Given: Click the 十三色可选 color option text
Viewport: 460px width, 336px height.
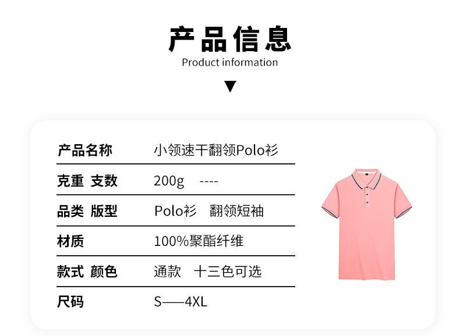Looking at the screenshot, I should pyautogui.click(x=228, y=271).
